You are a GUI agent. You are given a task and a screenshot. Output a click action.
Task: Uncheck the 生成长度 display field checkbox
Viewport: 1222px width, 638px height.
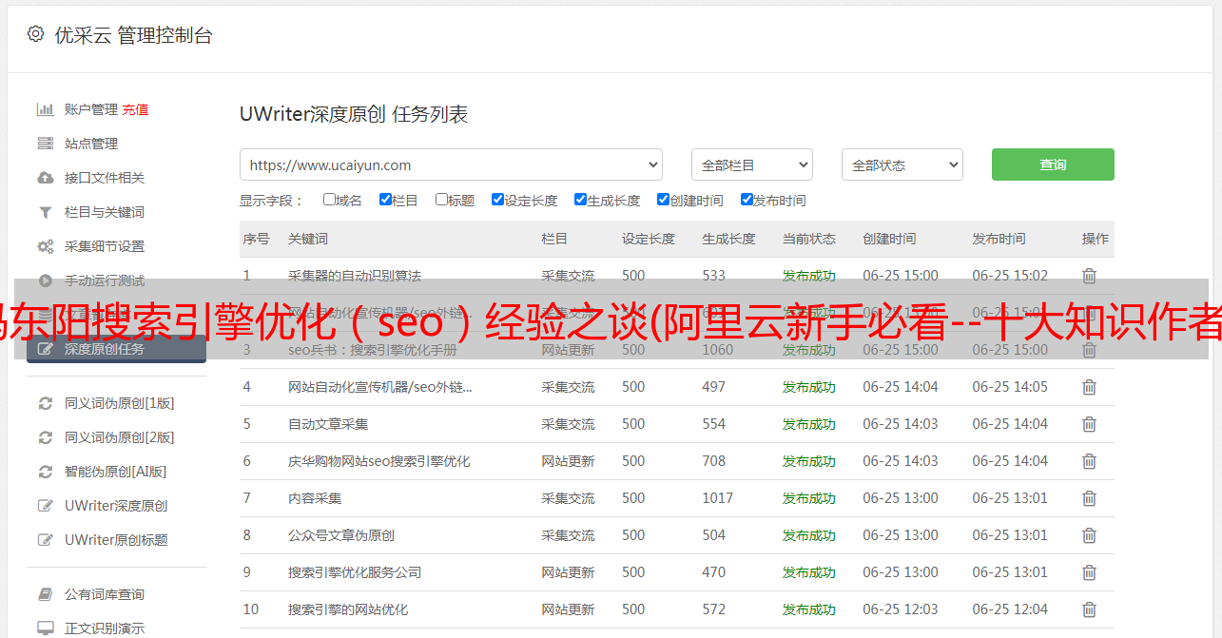click(x=580, y=200)
